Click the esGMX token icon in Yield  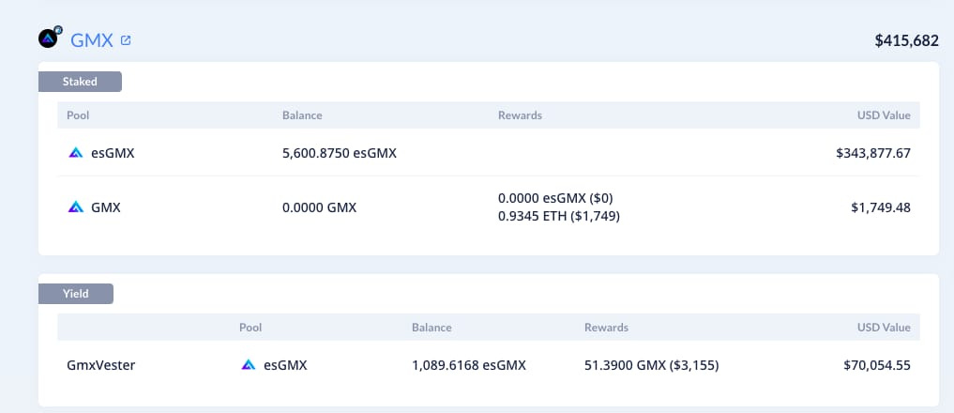coord(248,365)
